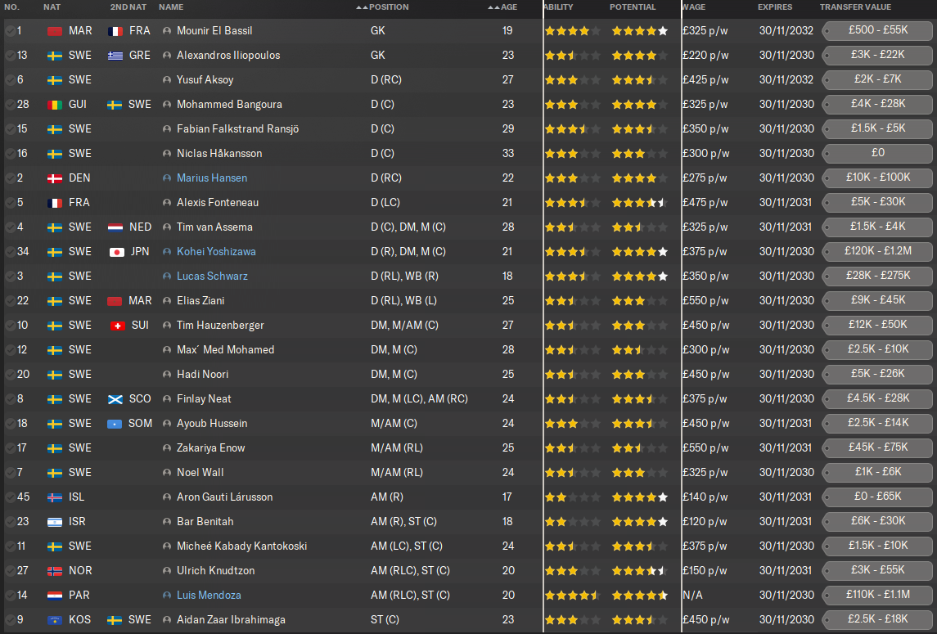Viewport: 937px width, 634px height.
Task: Click the person icon beside Luis Mendoza
Action: (168, 596)
